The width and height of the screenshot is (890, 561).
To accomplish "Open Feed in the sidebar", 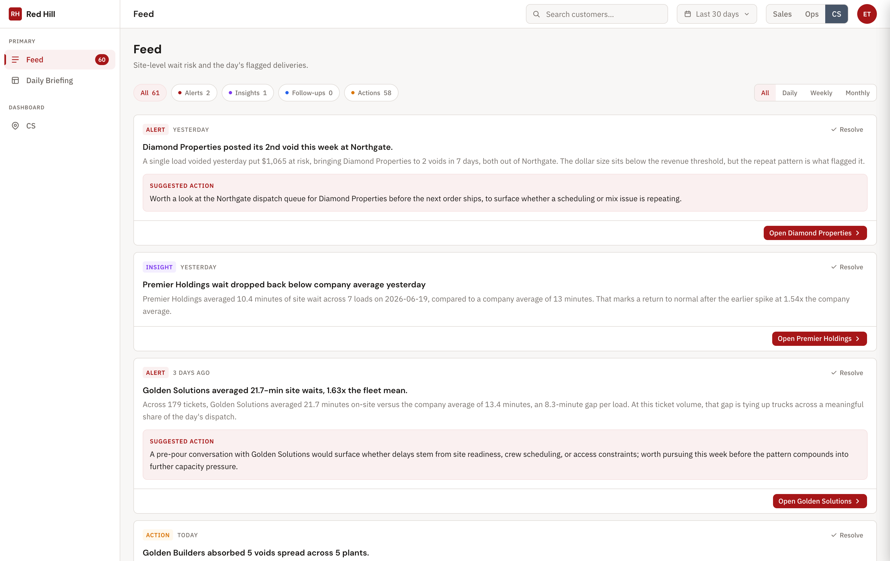I will tap(60, 60).
